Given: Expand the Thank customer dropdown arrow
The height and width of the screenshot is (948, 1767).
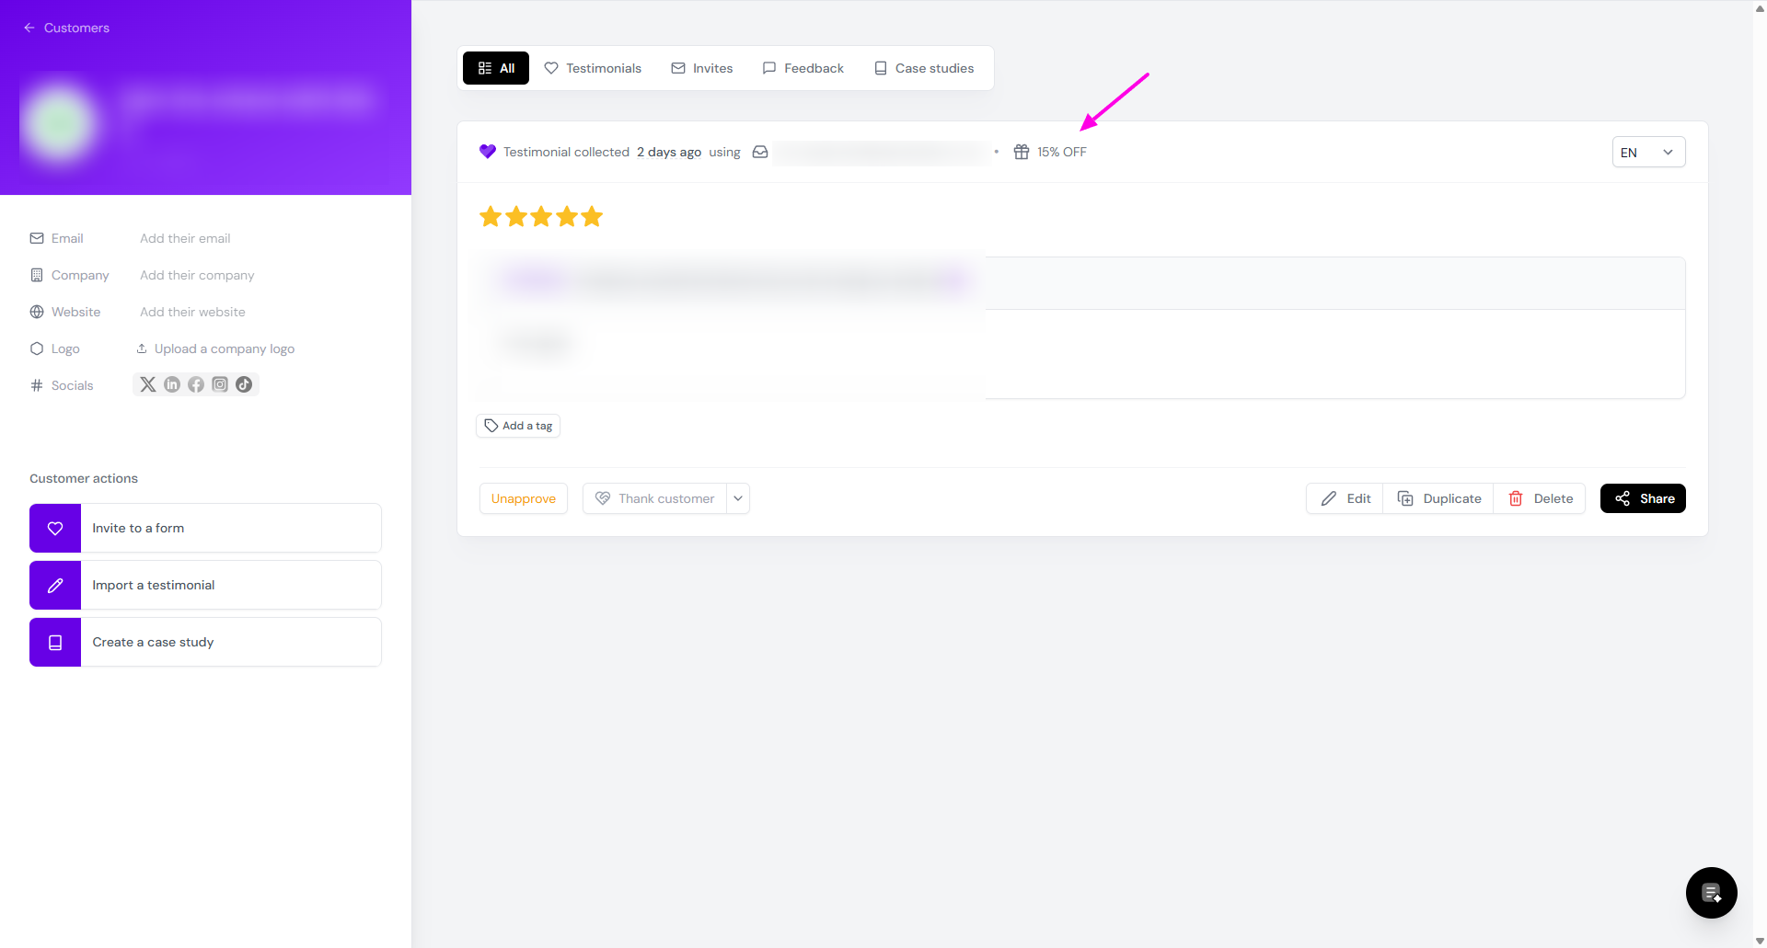Looking at the screenshot, I should [x=738, y=498].
